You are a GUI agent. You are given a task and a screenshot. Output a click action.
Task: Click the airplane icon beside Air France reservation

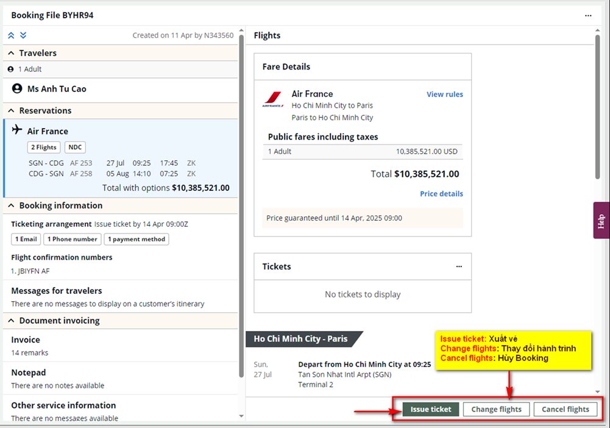(x=16, y=130)
